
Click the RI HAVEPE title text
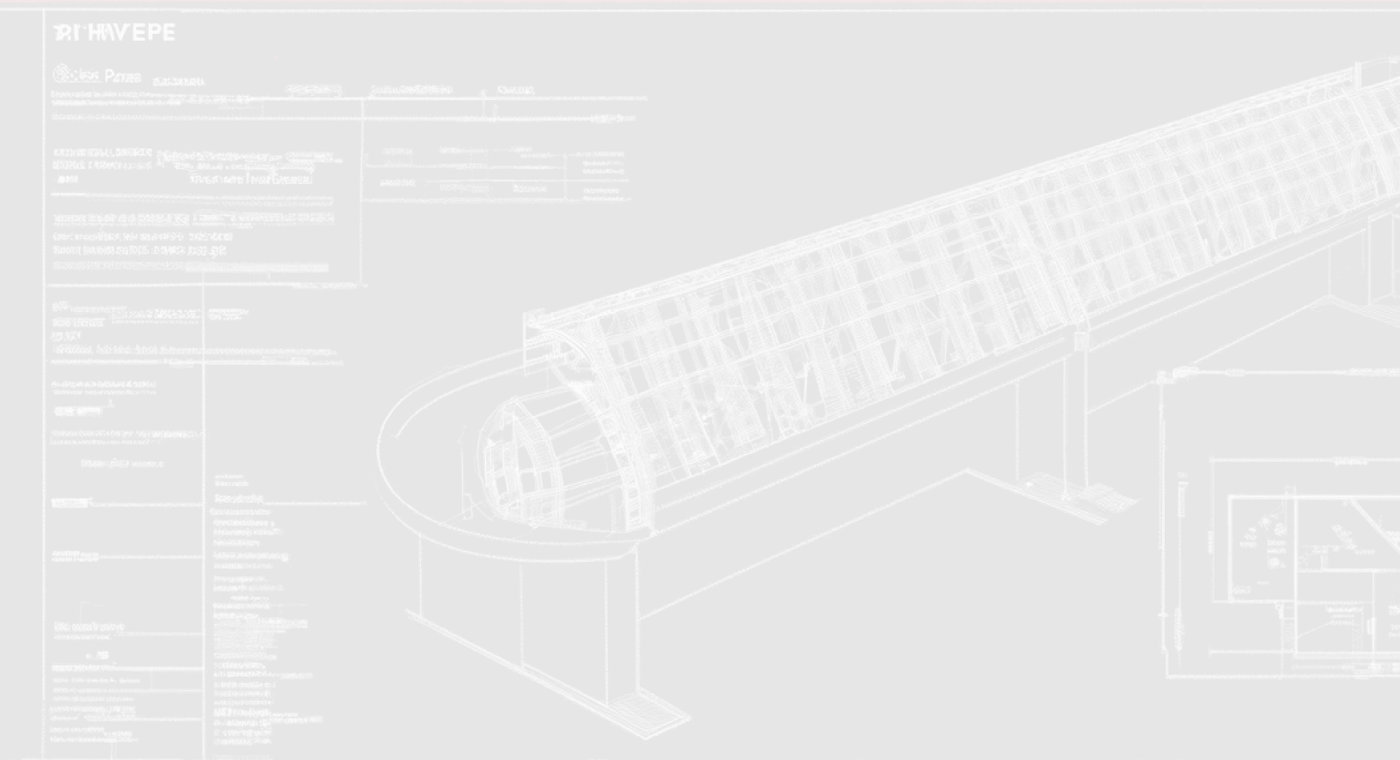115,33
